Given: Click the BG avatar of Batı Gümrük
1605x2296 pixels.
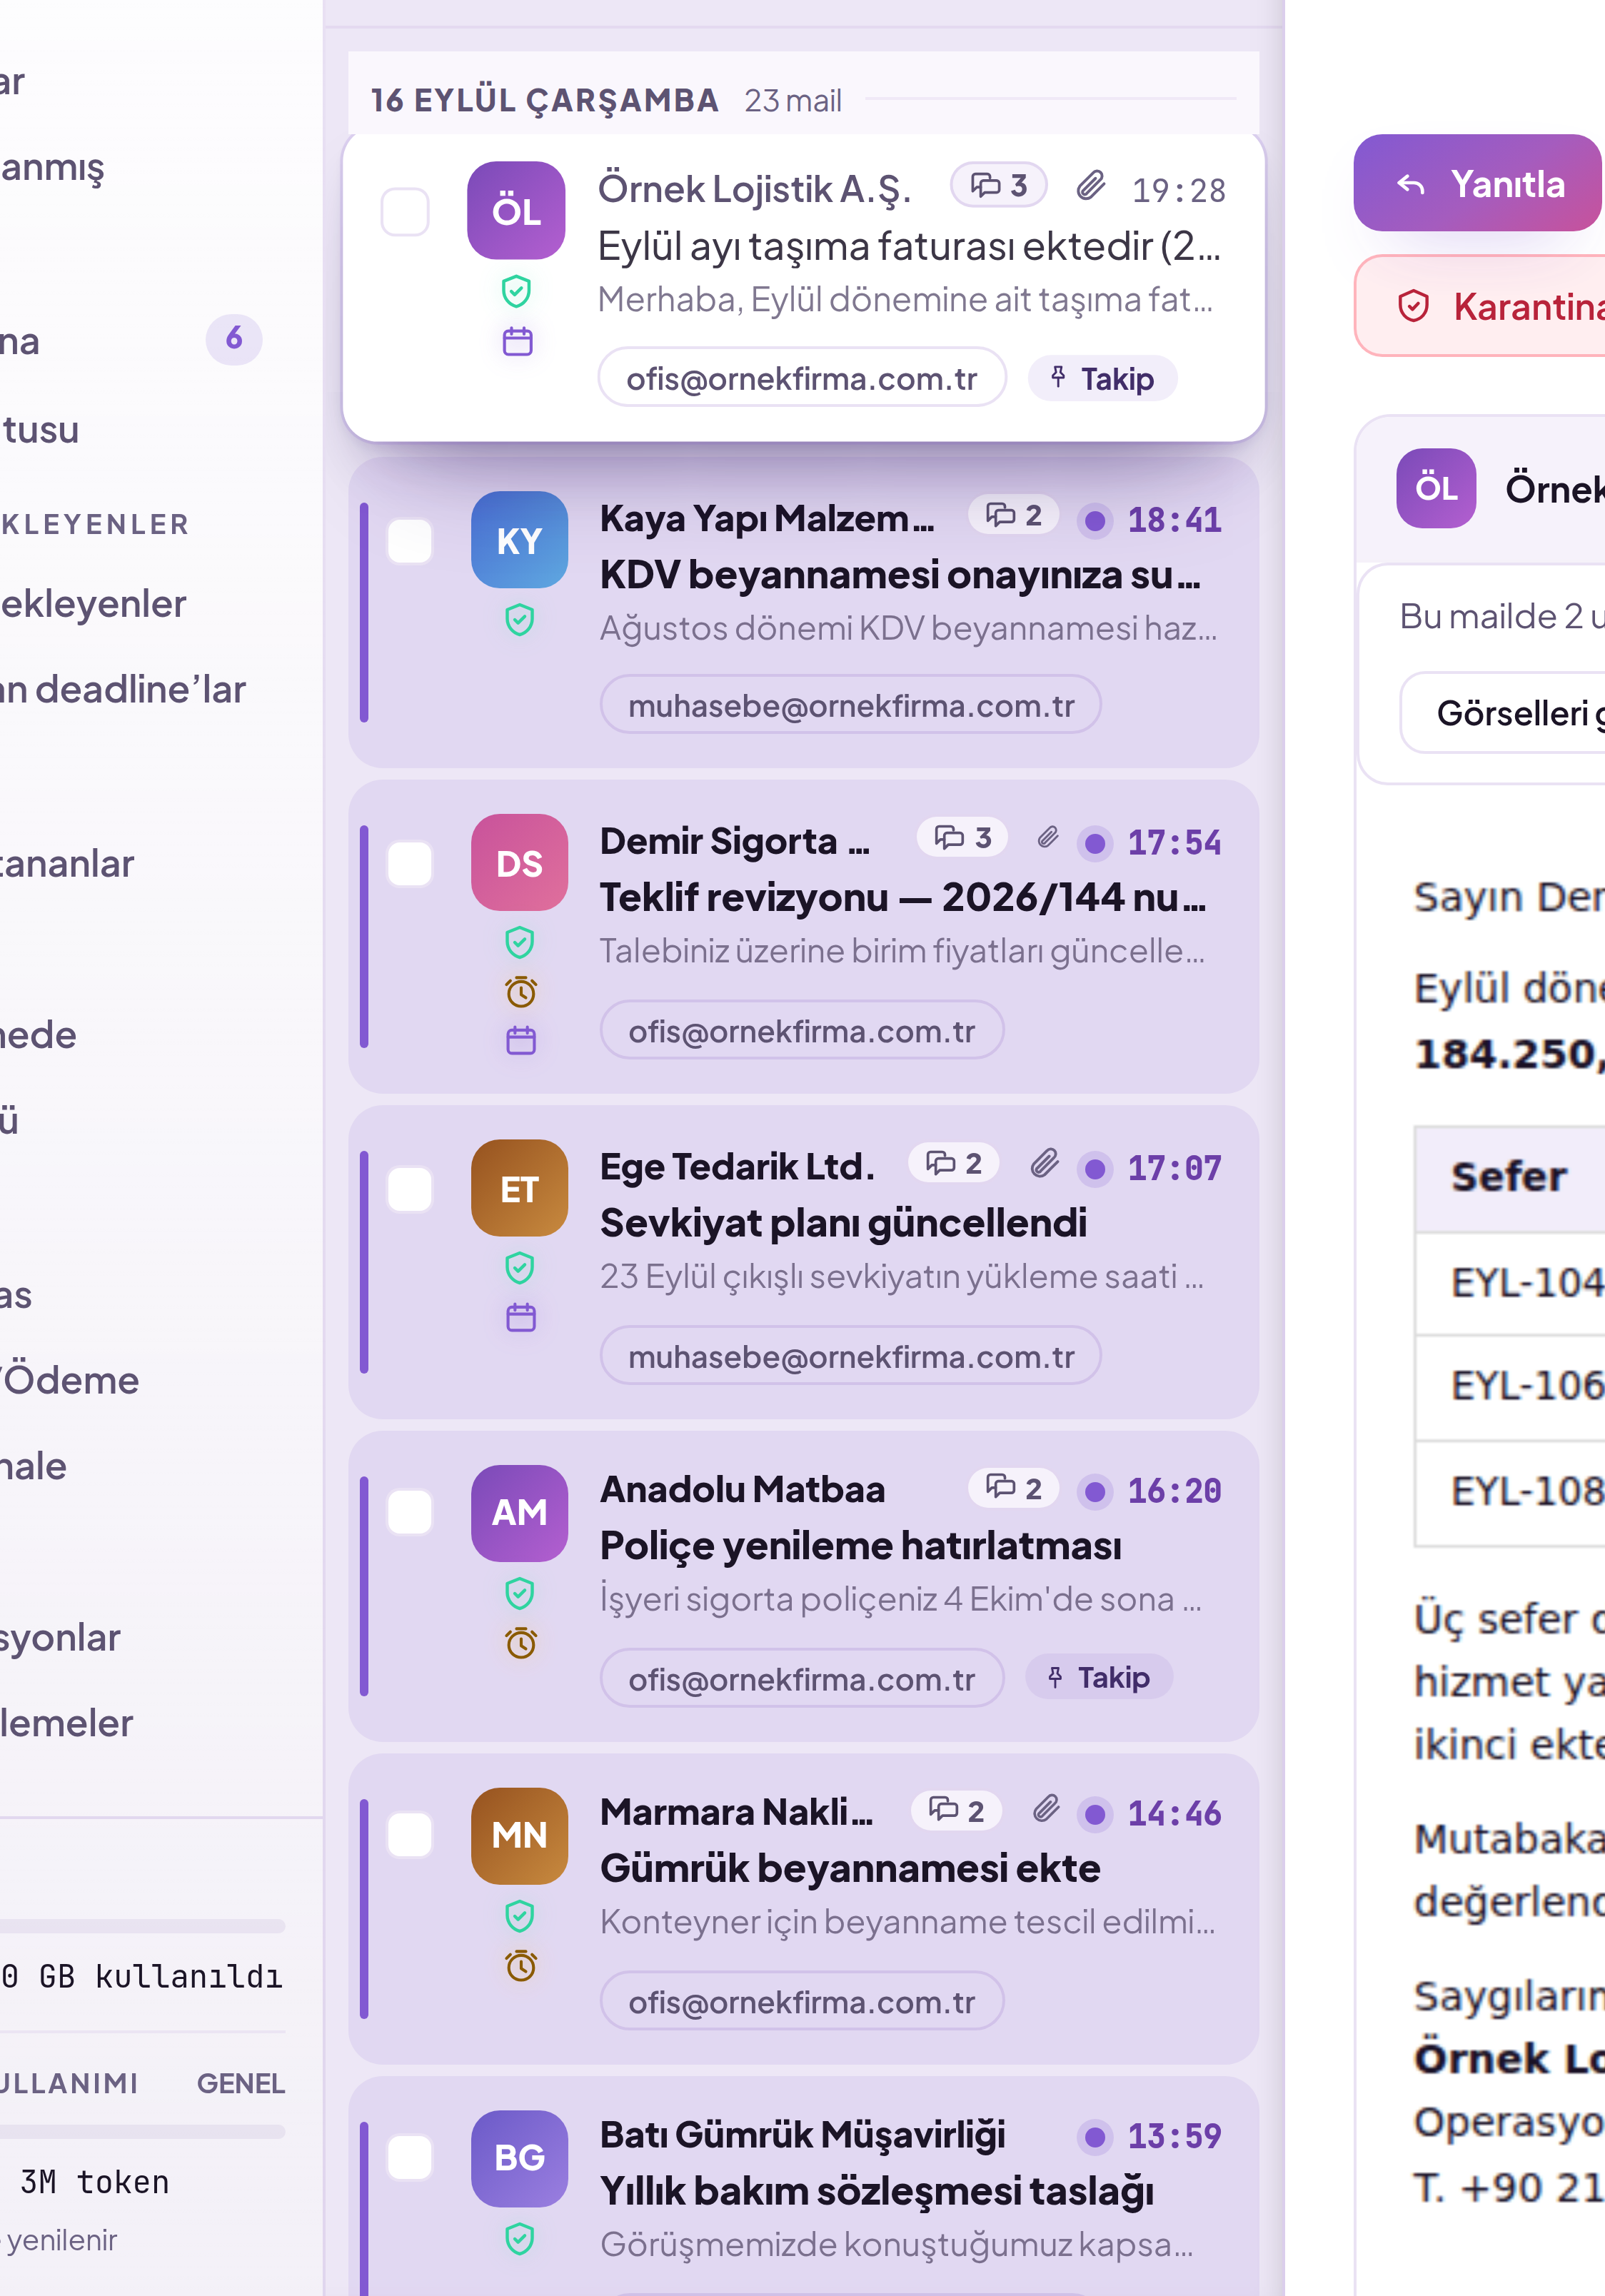Looking at the screenshot, I should coord(520,2158).
